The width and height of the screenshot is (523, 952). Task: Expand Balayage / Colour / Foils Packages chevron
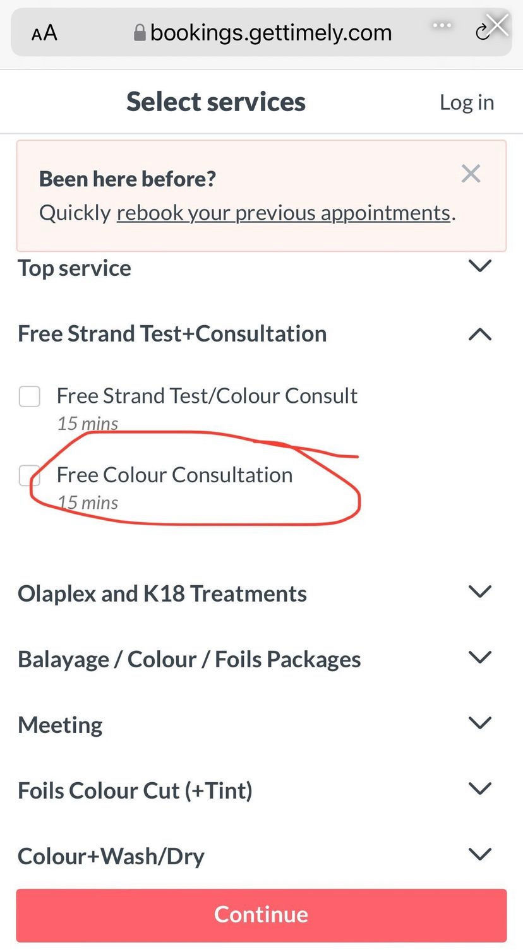pos(480,657)
